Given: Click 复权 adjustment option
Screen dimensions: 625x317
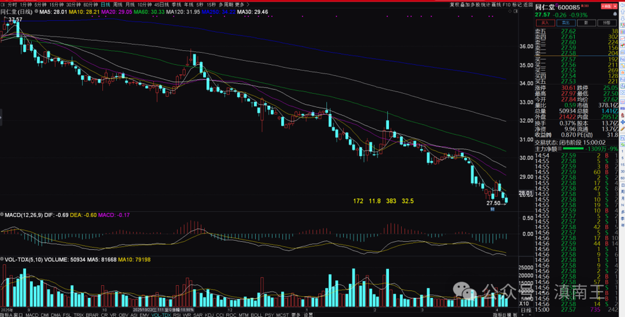Looking at the screenshot, I should tap(454, 5).
